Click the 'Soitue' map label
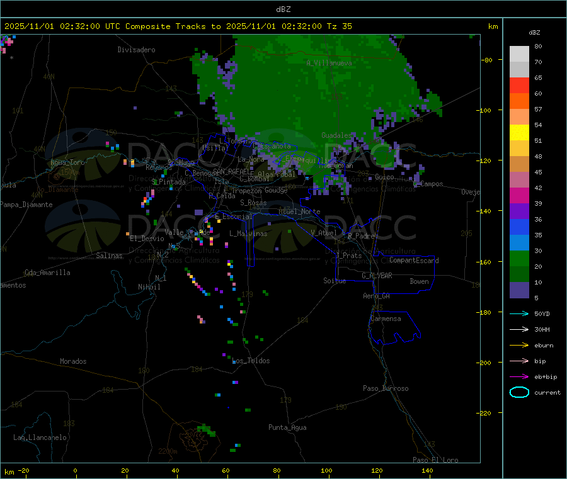Screen dimensions: 567x479 [335, 281]
